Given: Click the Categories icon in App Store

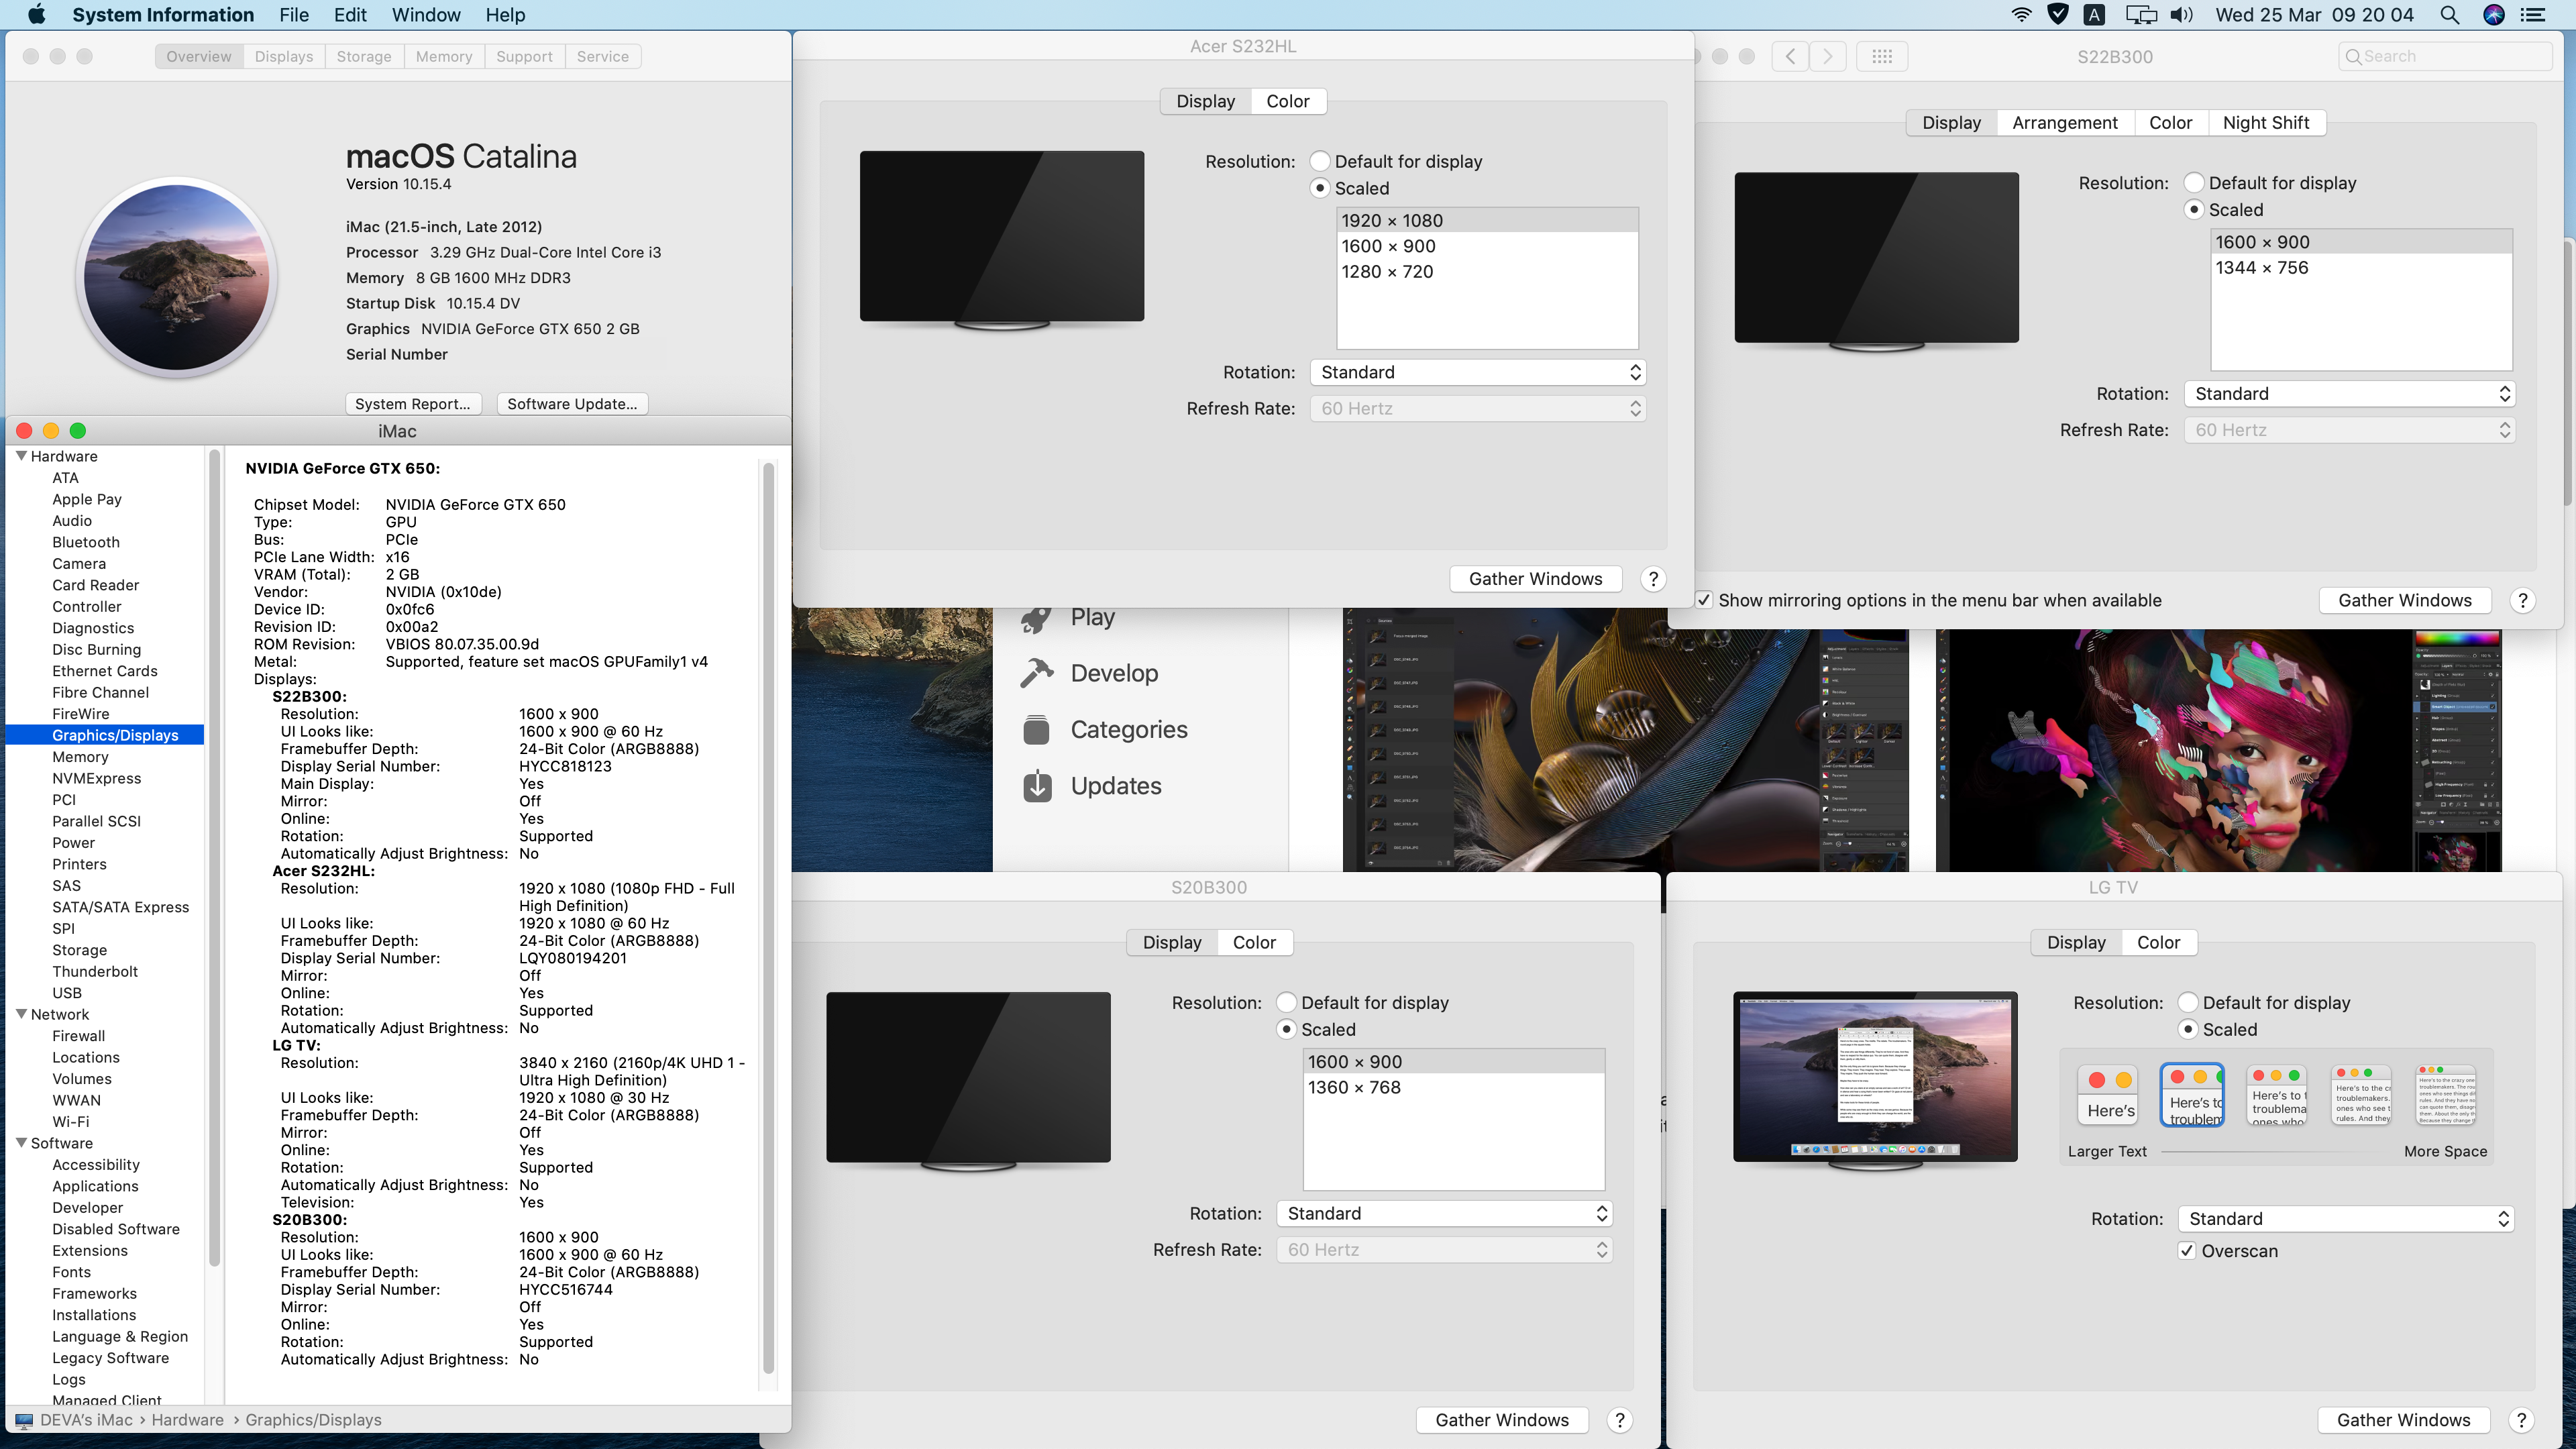Looking at the screenshot, I should pos(1037,730).
